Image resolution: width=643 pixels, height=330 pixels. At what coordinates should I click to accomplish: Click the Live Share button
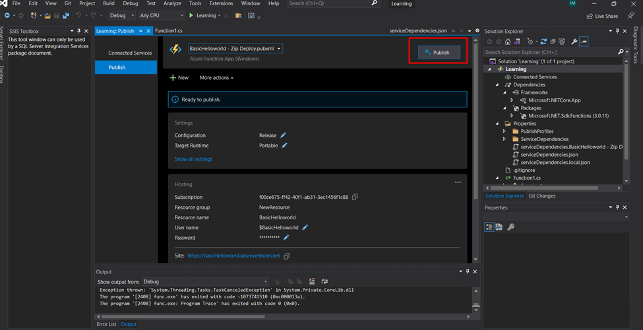(602, 16)
